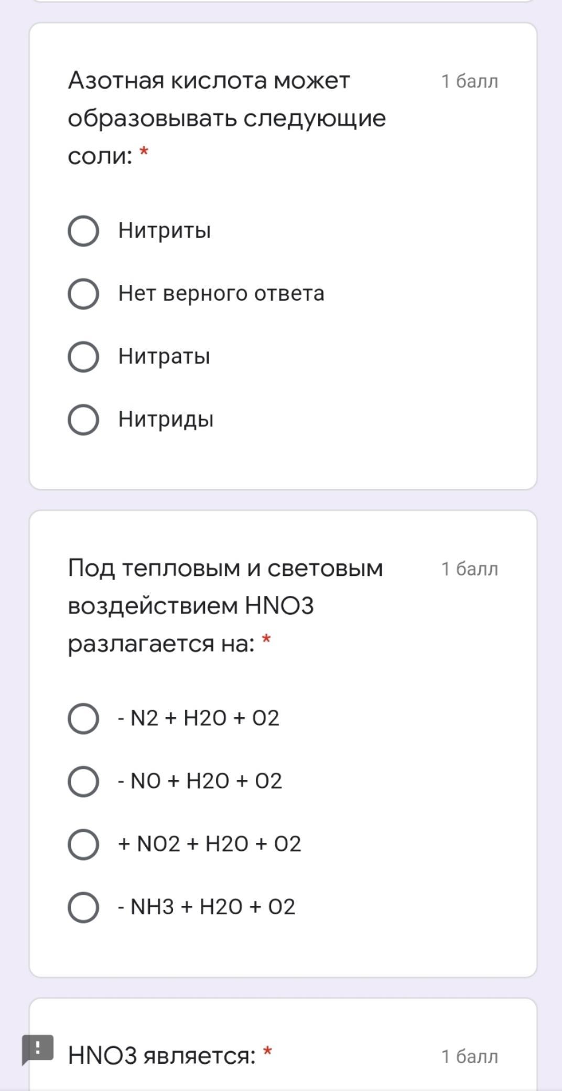562x1091 pixels.
Task: Click the 1 балл label of salts question
Action: coord(469,82)
